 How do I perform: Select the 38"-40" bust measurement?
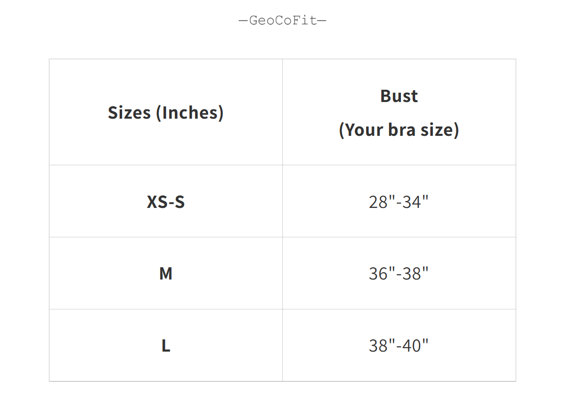pos(399,346)
